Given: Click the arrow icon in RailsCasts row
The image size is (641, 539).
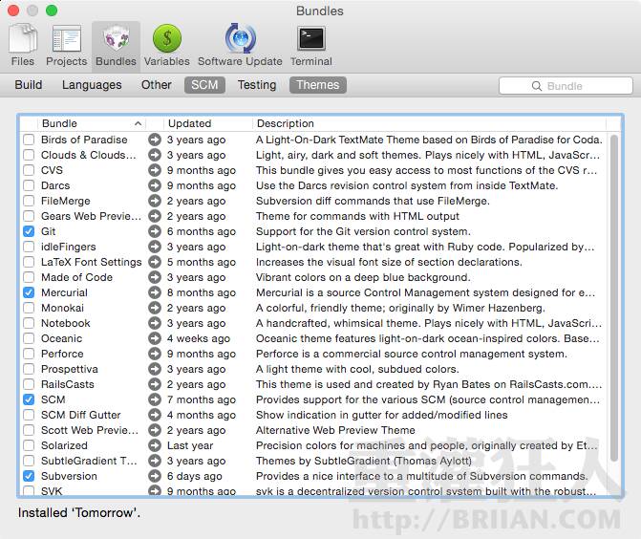Looking at the screenshot, I should [155, 384].
